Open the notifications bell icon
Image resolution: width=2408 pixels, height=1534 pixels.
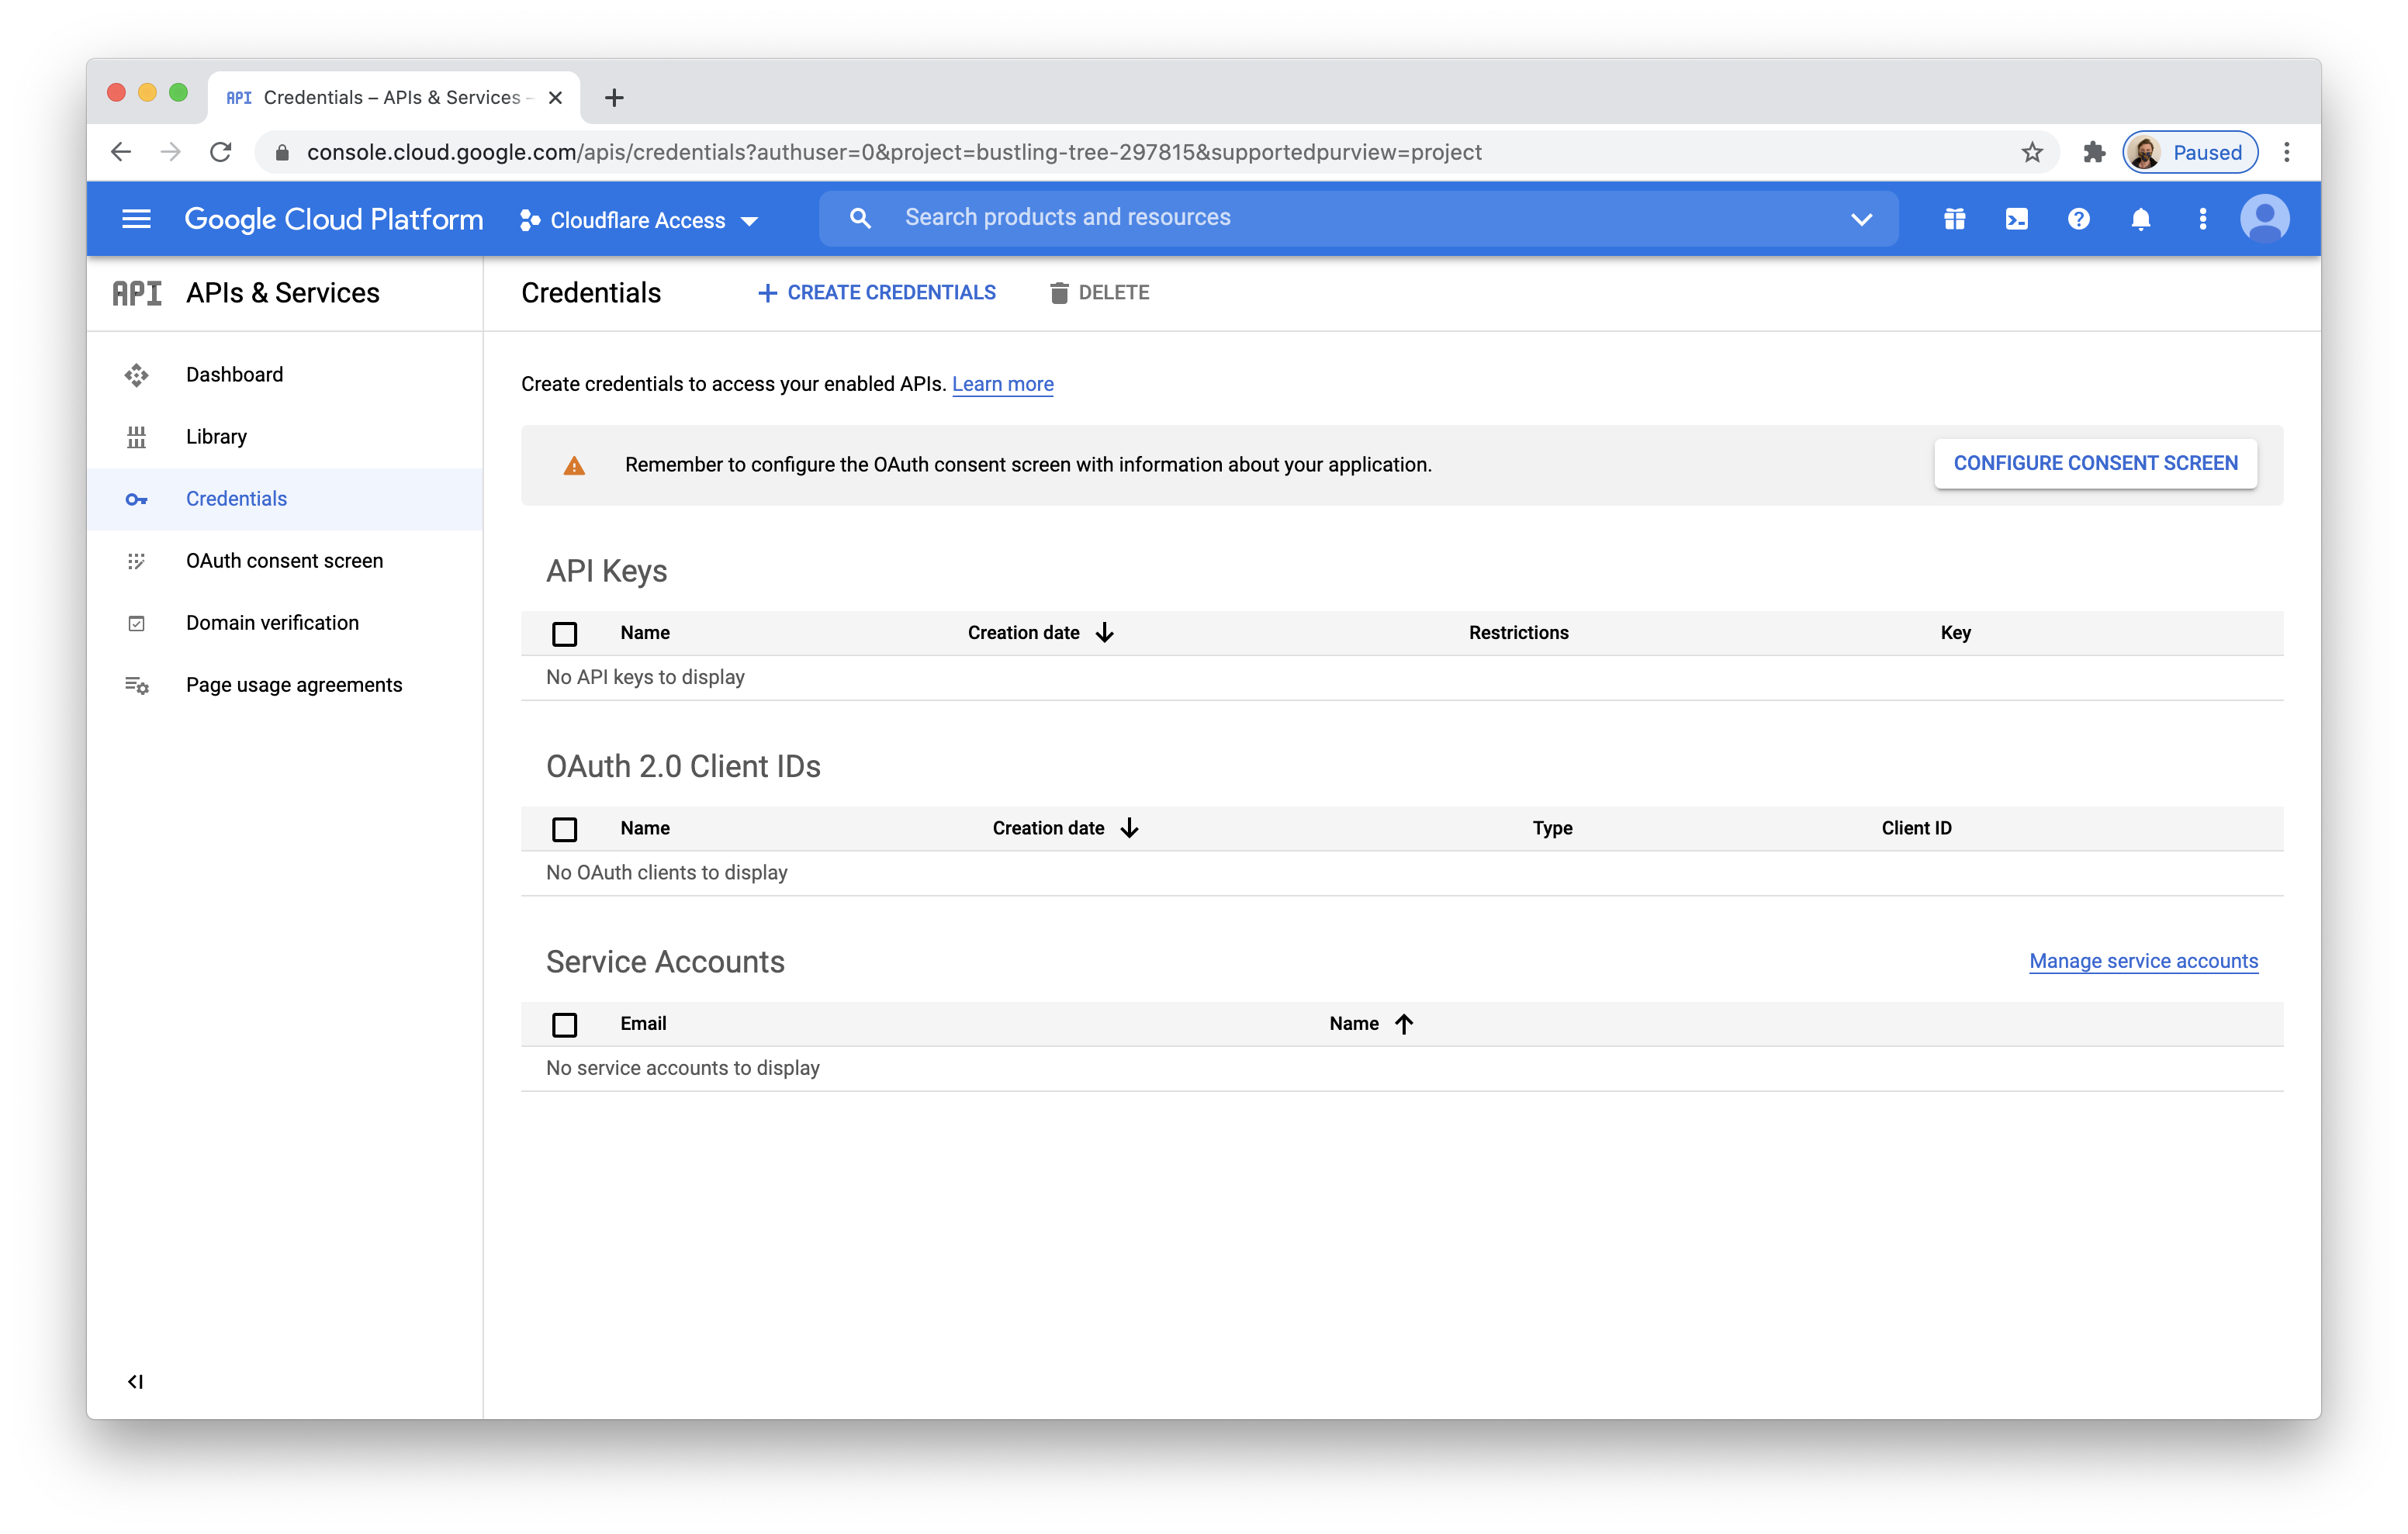point(2141,218)
